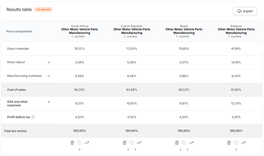Click the Profit before tax help icon
The image size is (264, 156).
tap(33, 117)
